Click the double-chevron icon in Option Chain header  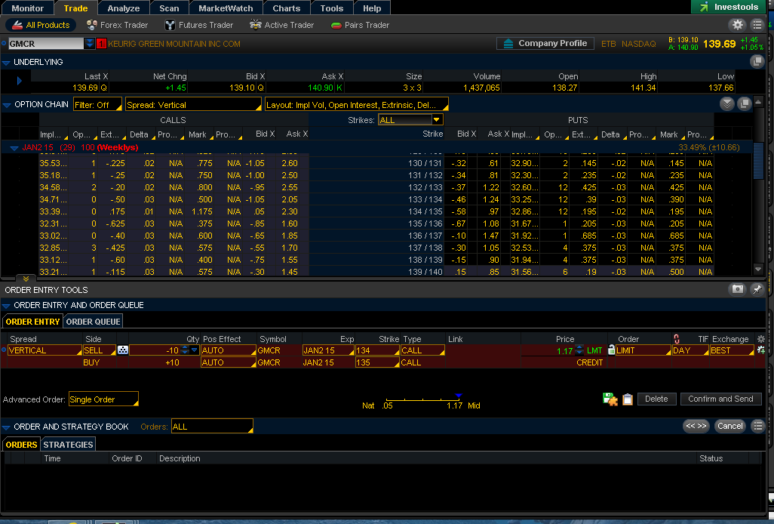point(726,103)
